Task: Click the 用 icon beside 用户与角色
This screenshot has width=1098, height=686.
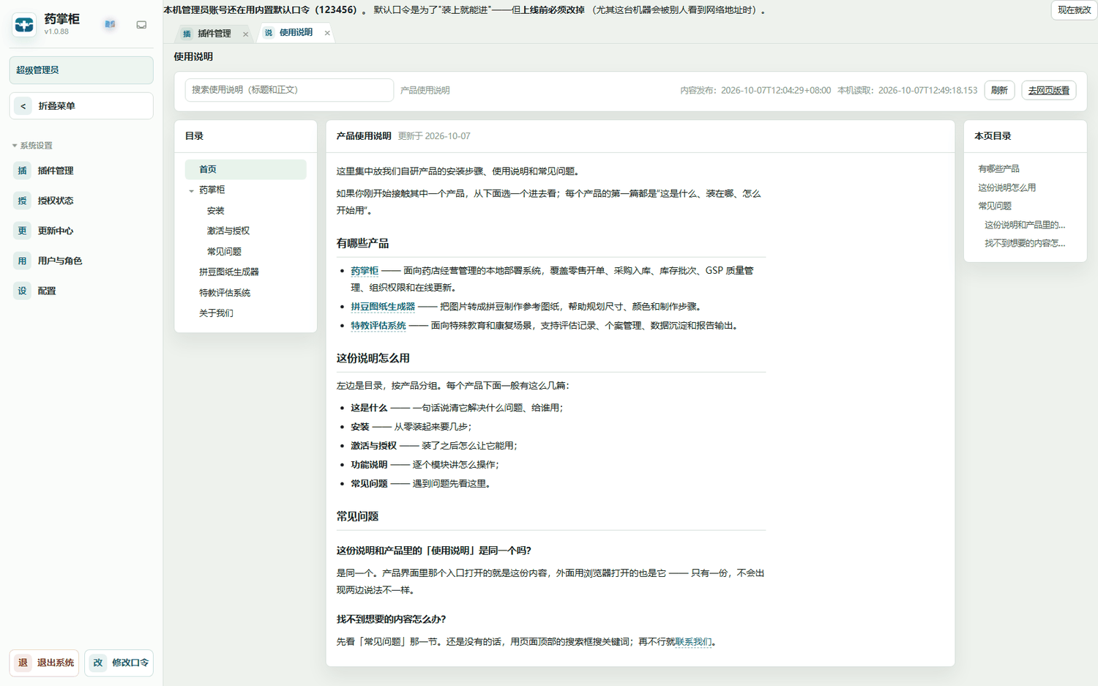Action: pos(23,261)
